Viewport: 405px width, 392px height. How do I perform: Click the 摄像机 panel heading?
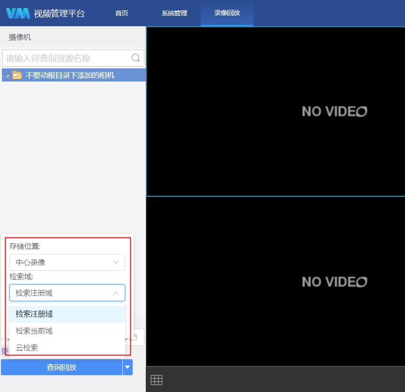coord(20,37)
